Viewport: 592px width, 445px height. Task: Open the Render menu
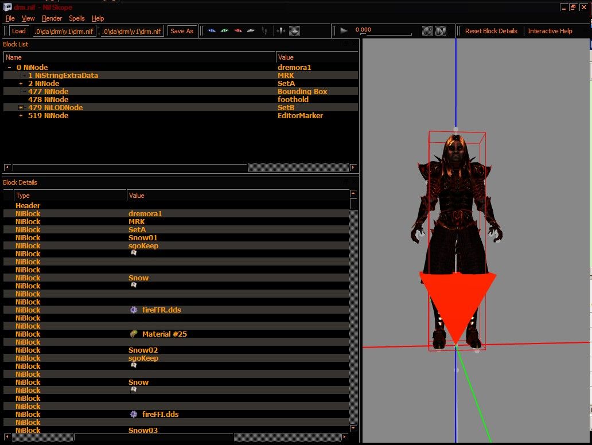point(52,18)
